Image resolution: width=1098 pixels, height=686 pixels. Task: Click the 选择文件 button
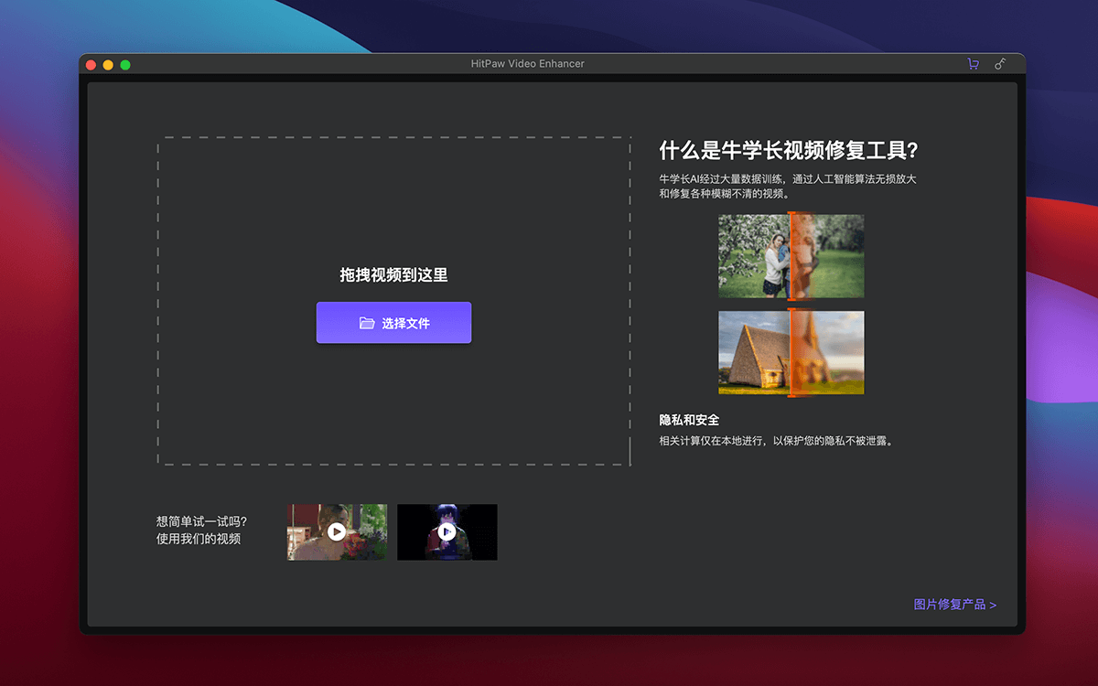[393, 323]
